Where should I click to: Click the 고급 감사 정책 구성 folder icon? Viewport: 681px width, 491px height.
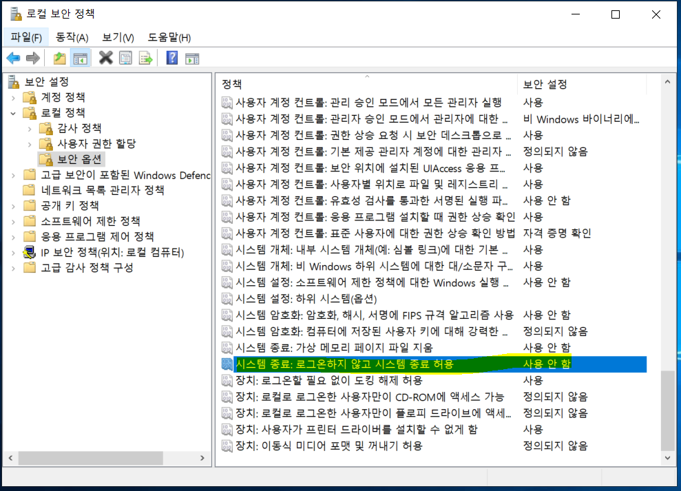pyautogui.click(x=30, y=267)
